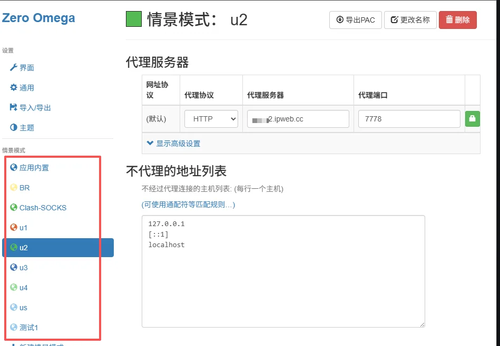Click the green profile color swatch
This screenshot has width=500, height=346.
click(134, 19)
